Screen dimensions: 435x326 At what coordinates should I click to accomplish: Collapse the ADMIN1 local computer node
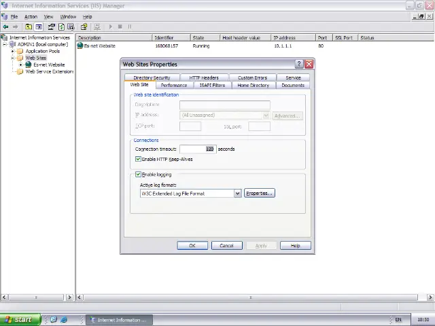(5, 44)
